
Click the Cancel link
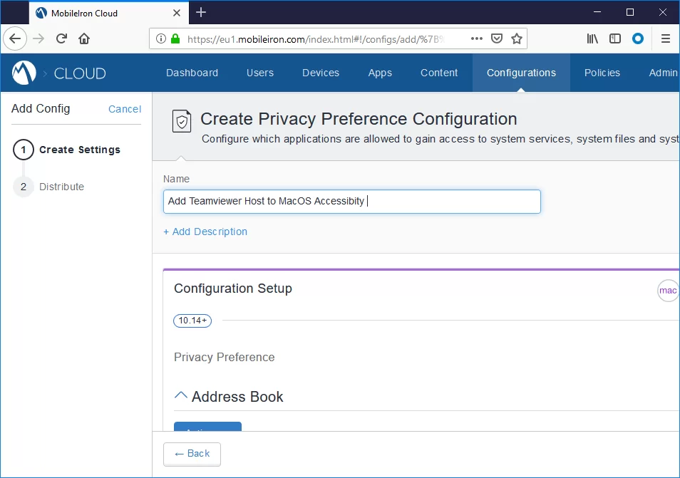125,109
